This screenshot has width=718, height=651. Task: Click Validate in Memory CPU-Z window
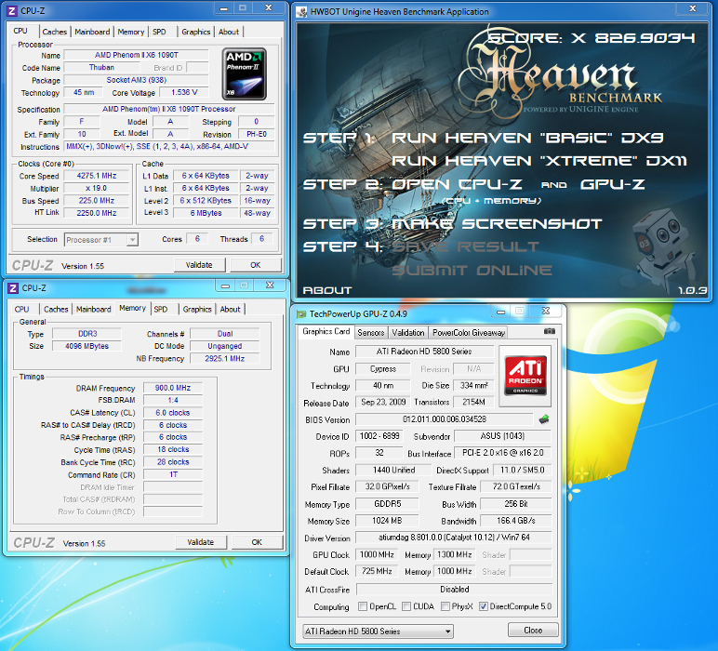(201, 542)
